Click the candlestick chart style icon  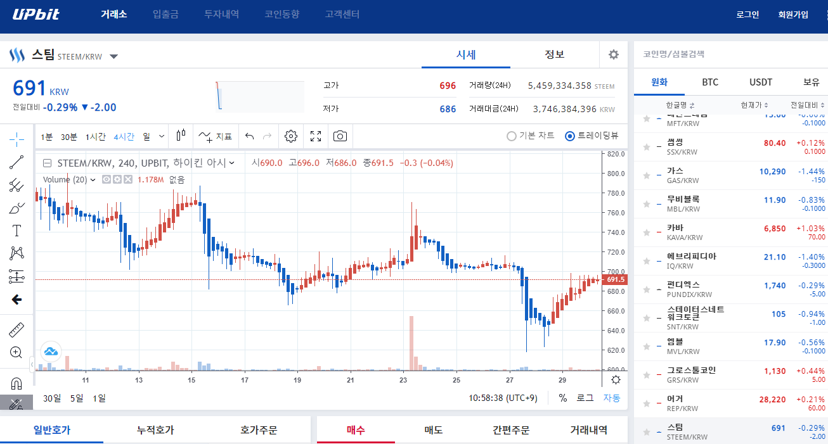coord(181,135)
